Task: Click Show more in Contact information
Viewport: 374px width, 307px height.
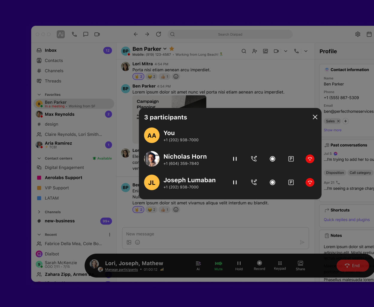Action: (332, 130)
